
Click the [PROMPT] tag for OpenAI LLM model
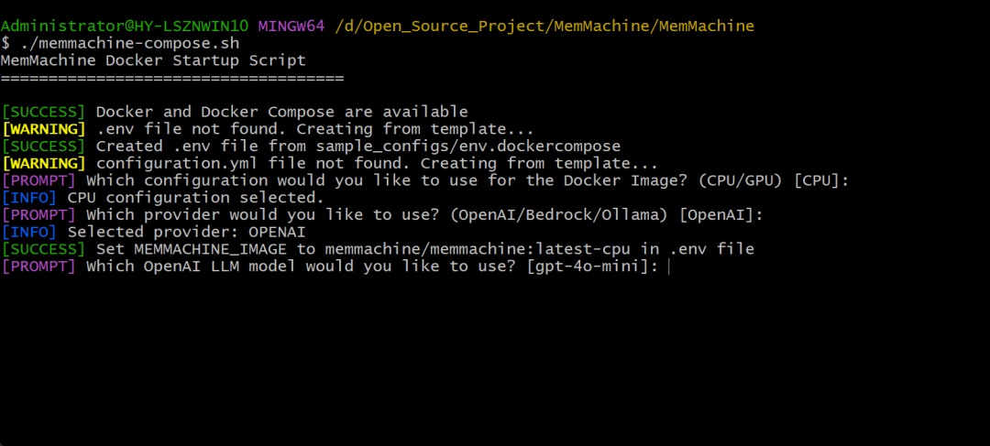click(x=38, y=267)
